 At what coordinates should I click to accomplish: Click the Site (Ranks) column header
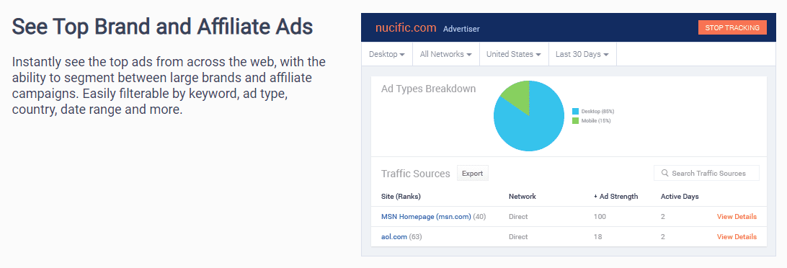(x=401, y=196)
